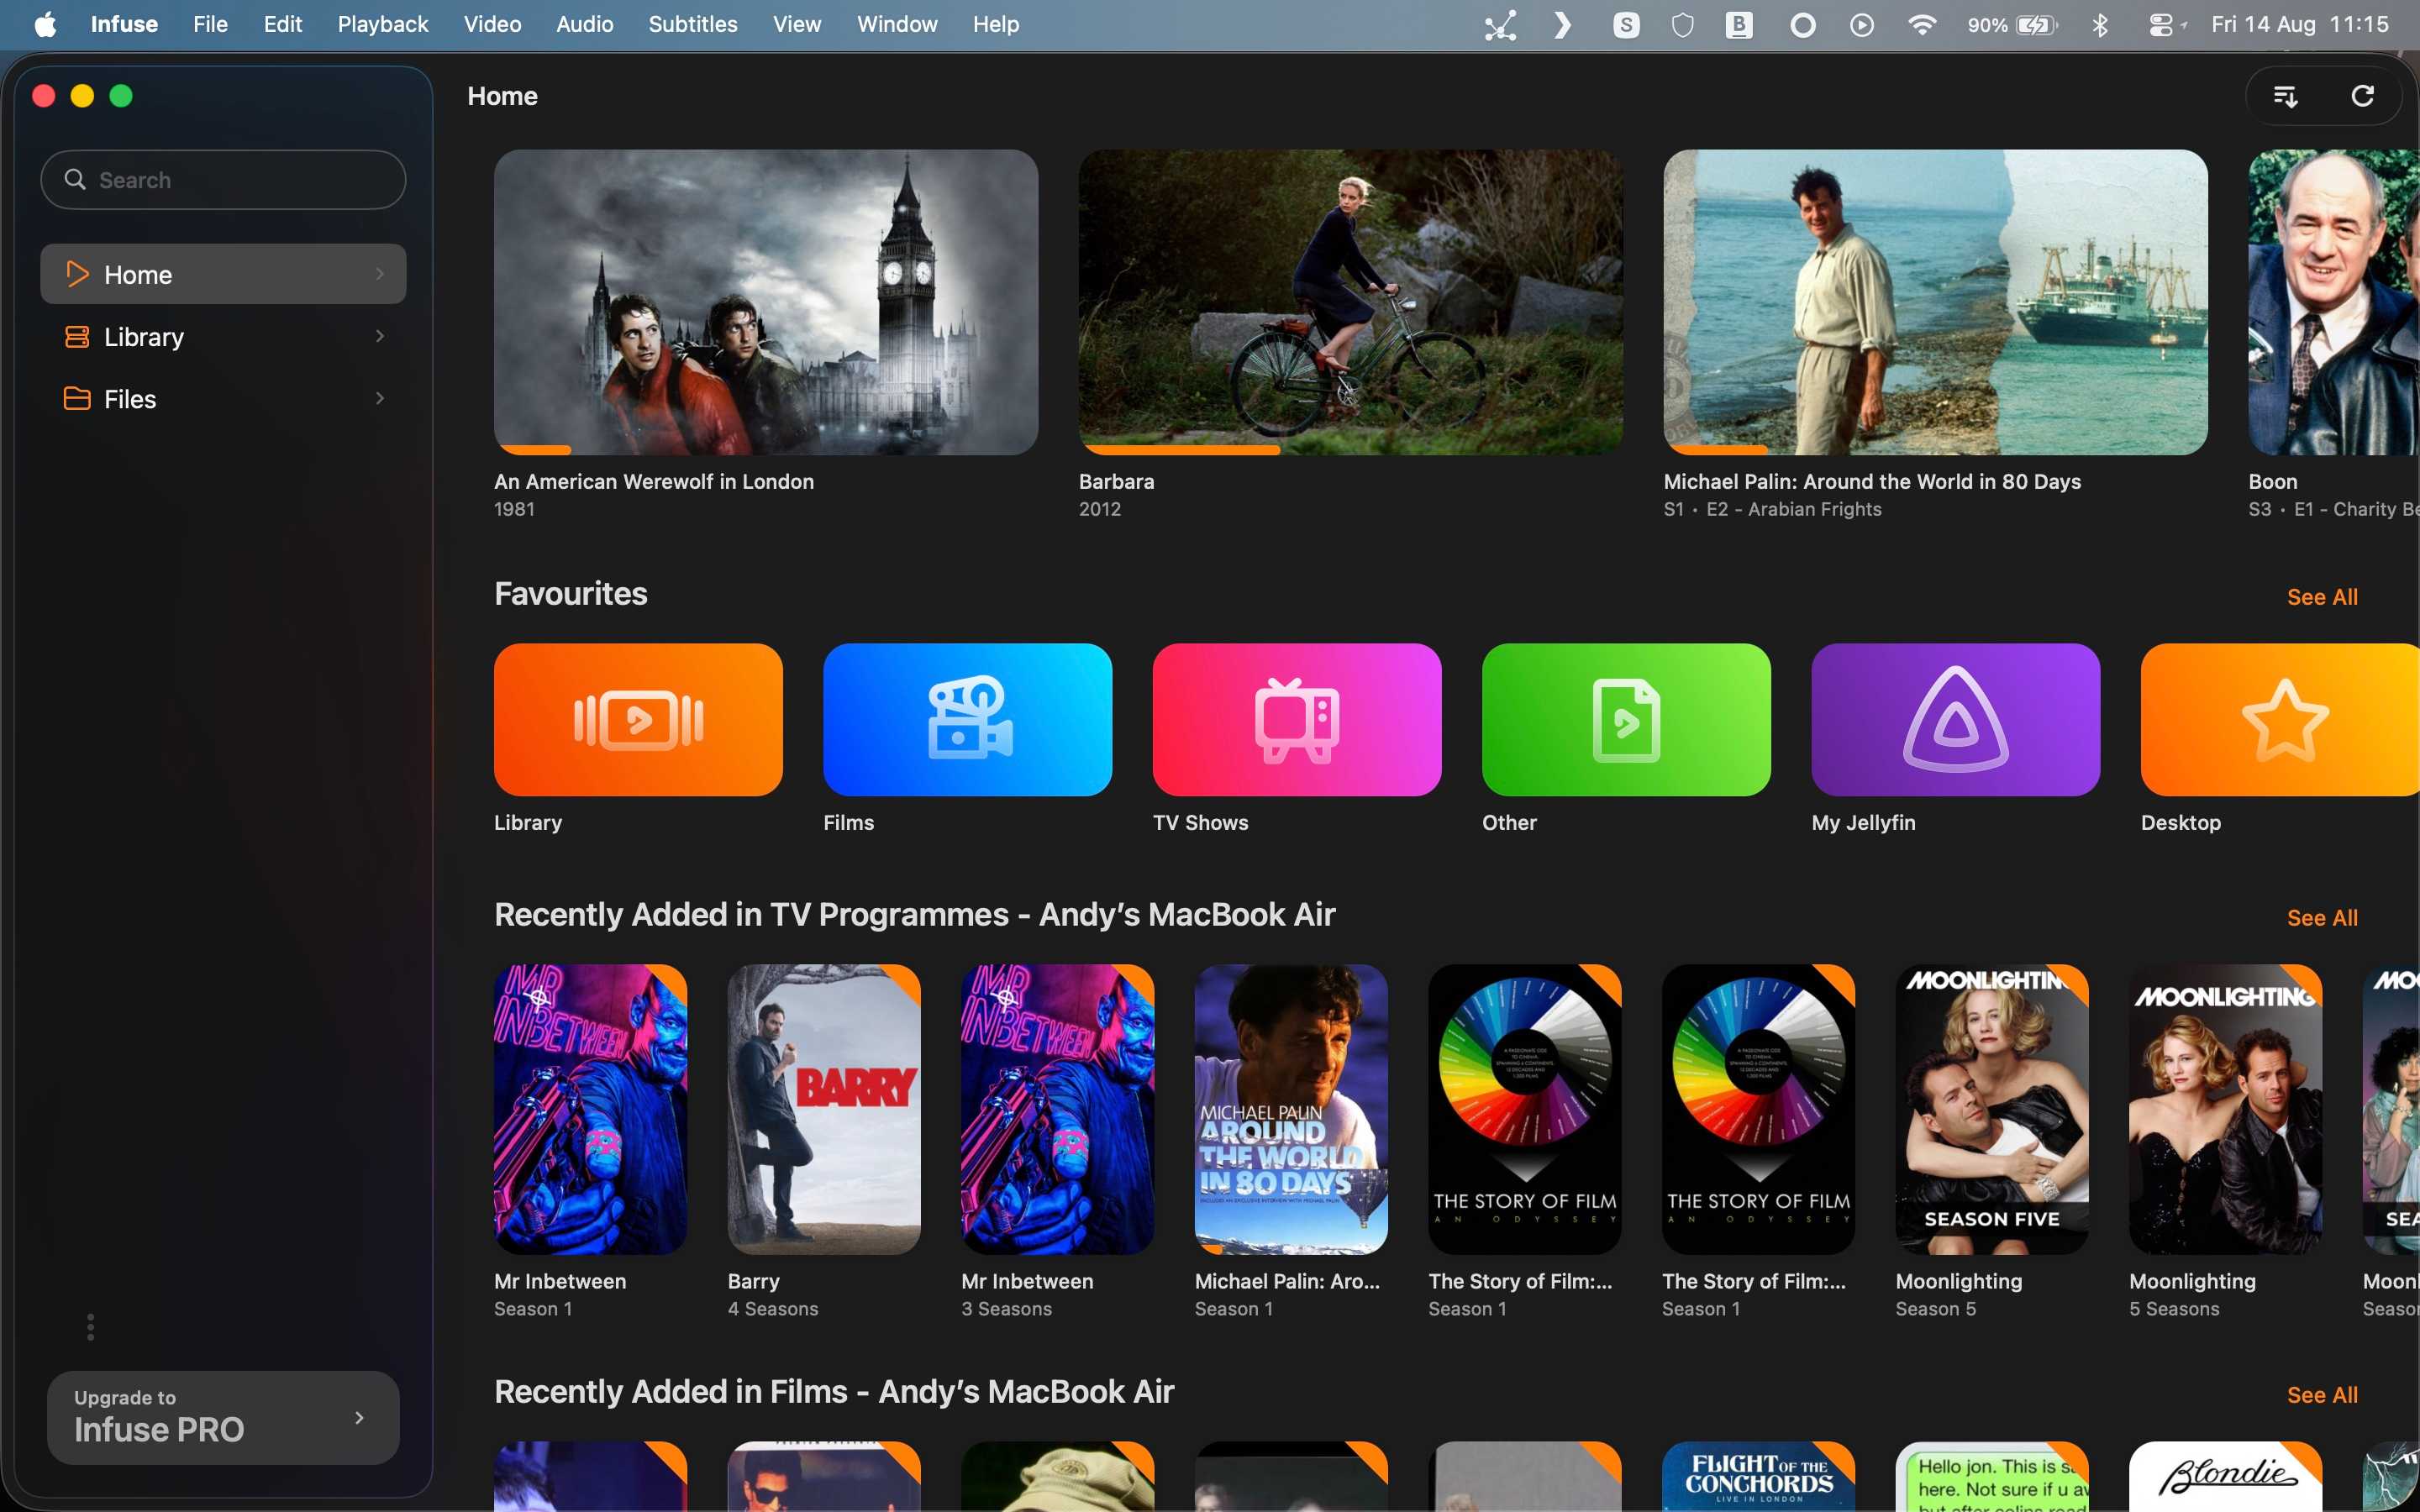Open the Audio menu

pos(585,24)
